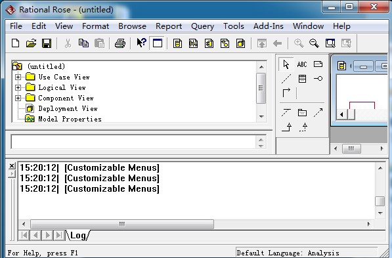Copy selection using the Copy icon
Image resolution: width=392 pixels, height=258 pixels.
pos(83,43)
